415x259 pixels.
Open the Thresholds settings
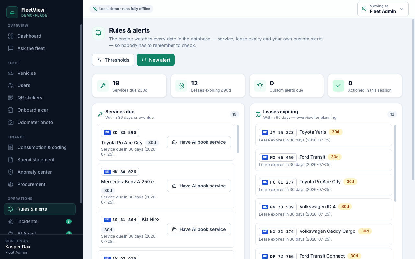click(x=113, y=60)
